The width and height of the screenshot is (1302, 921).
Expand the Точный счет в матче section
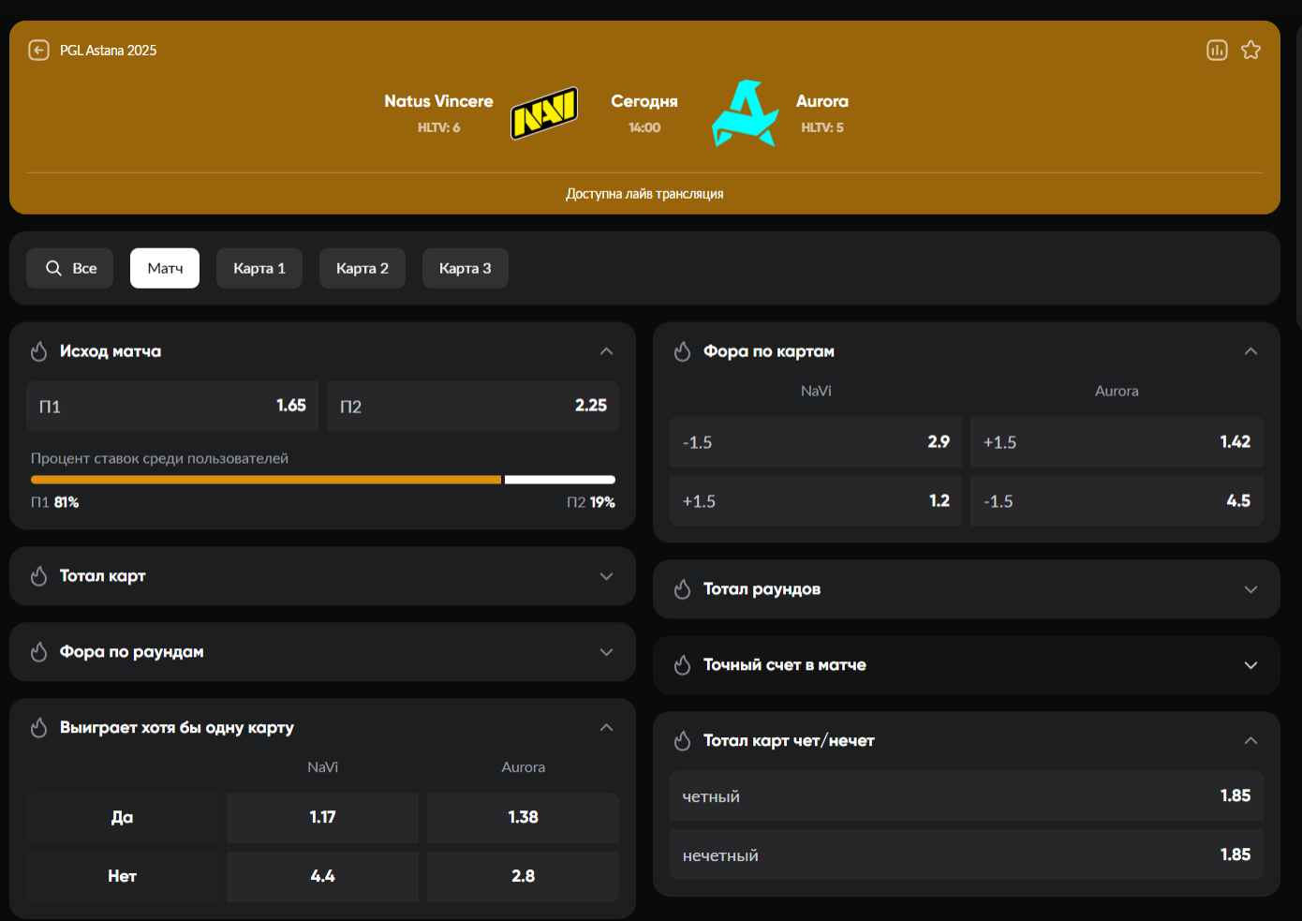point(1250,665)
